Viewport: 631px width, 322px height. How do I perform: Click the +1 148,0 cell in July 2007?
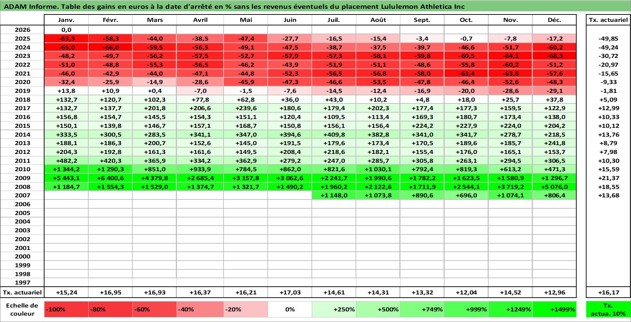(334, 195)
